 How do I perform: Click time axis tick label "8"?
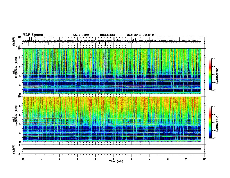pyautogui.click(x=168, y=159)
